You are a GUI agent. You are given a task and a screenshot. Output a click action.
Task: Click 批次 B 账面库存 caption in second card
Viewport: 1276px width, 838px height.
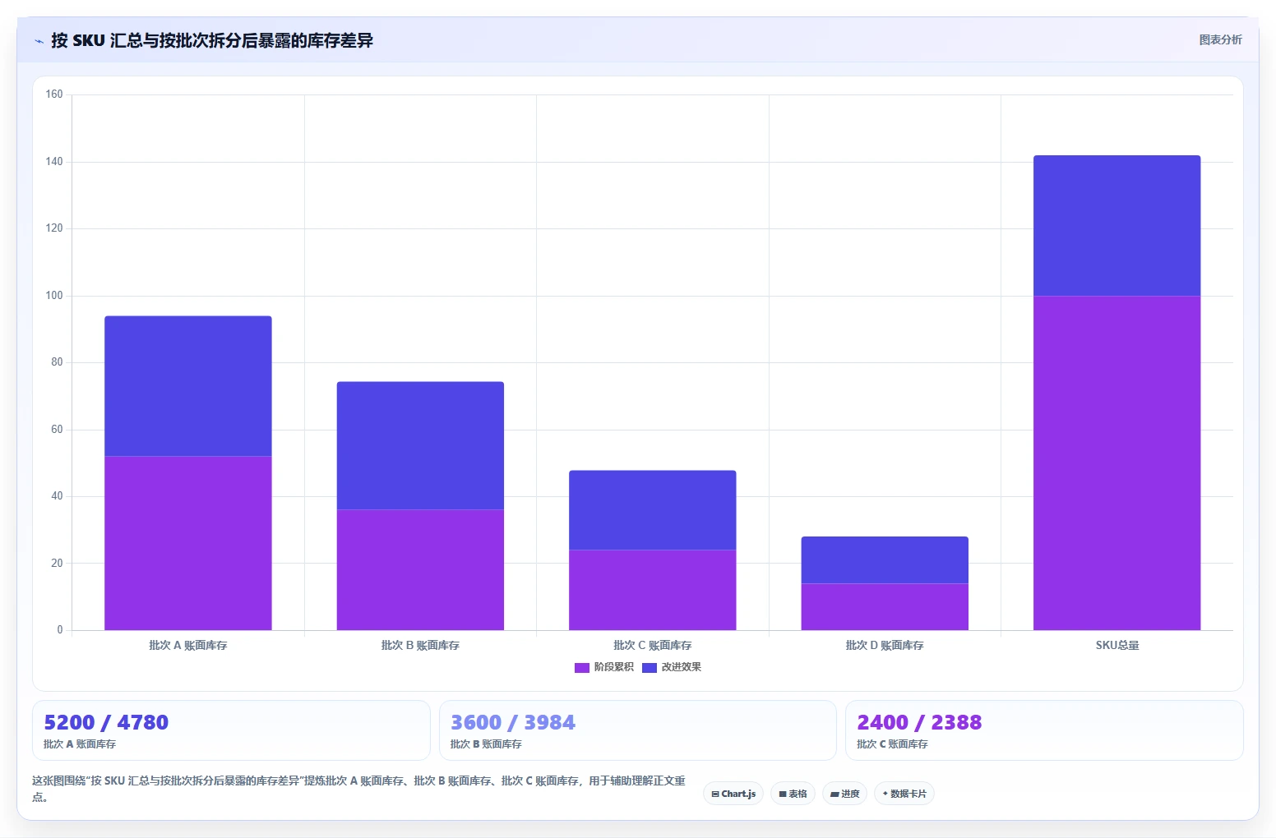coord(486,744)
